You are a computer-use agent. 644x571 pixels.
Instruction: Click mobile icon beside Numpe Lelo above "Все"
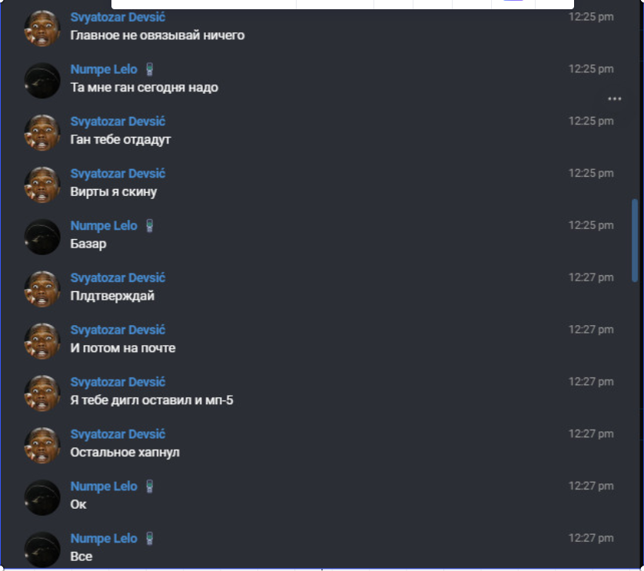(150, 539)
